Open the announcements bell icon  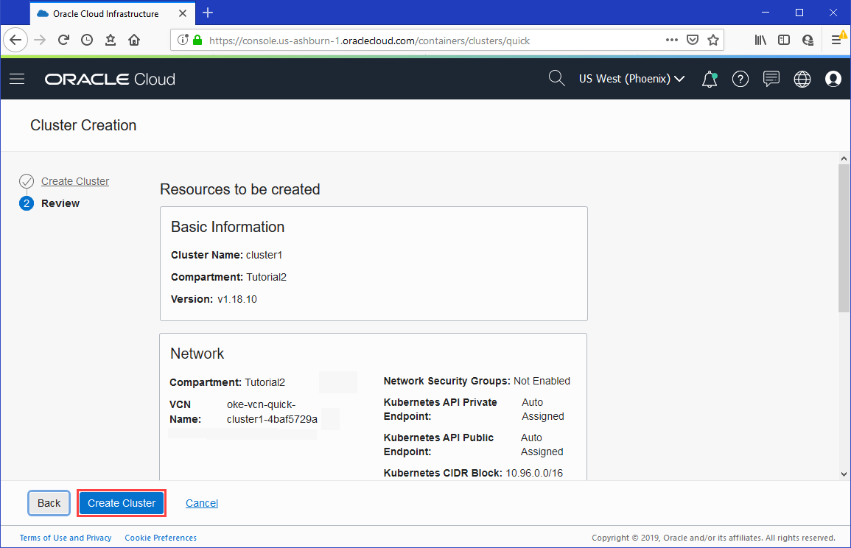pyautogui.click(x=710, y=80)
